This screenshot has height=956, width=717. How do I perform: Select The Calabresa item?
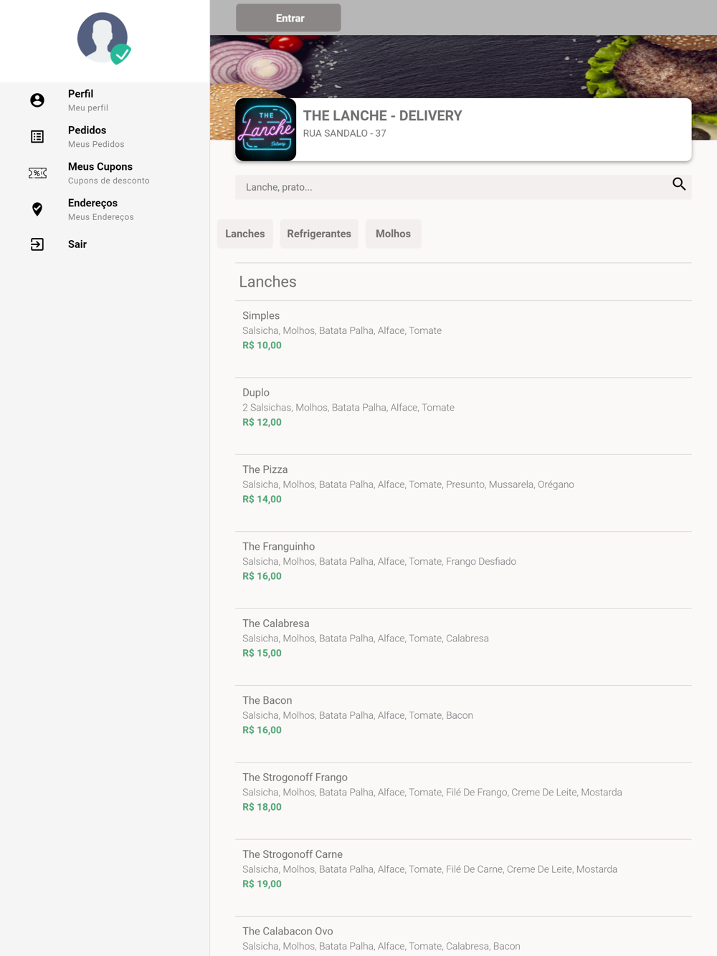pos(463,647)
